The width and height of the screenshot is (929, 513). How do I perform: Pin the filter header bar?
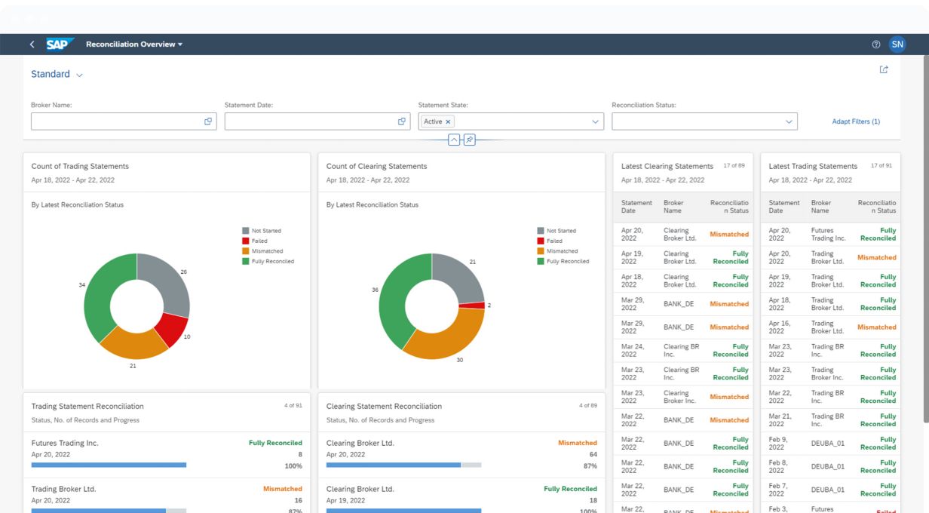tap(469, 140)
